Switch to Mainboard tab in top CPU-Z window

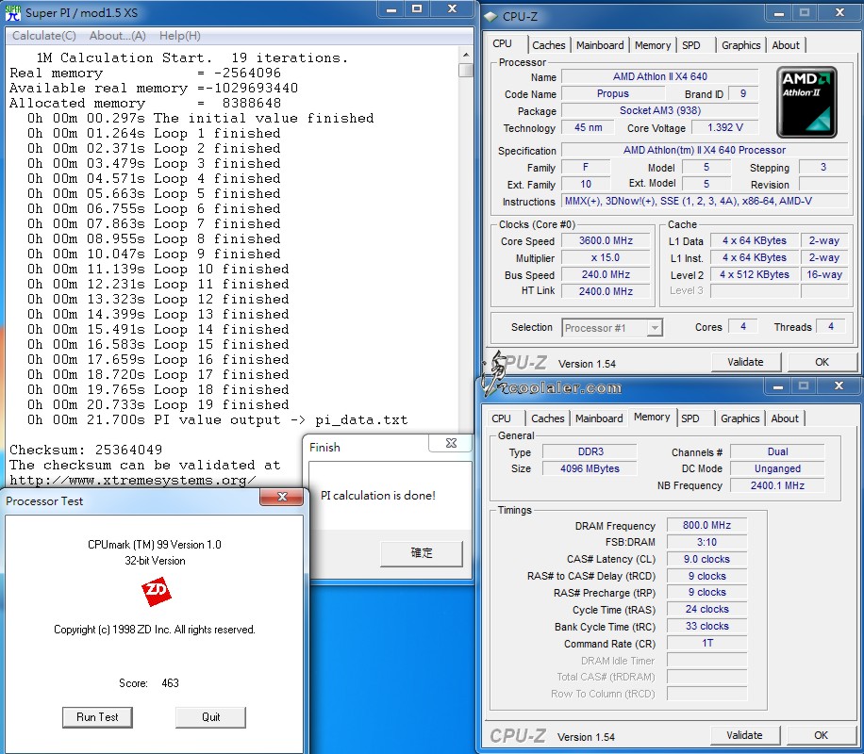(600, 45)
